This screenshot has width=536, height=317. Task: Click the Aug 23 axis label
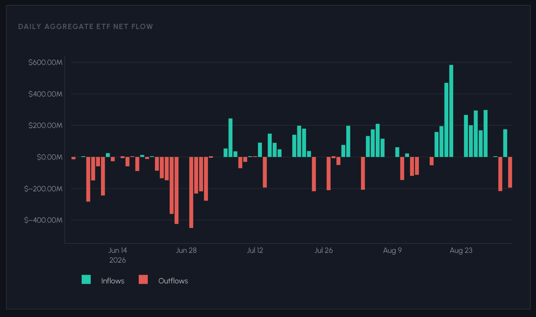click(461, 251)
